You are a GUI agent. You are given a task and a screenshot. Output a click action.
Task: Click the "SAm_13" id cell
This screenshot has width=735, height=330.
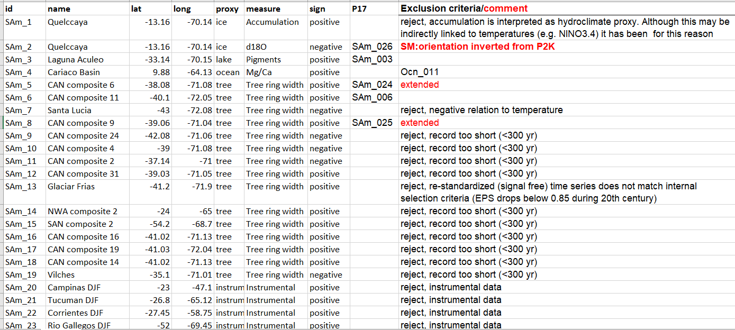click(21, 187)
